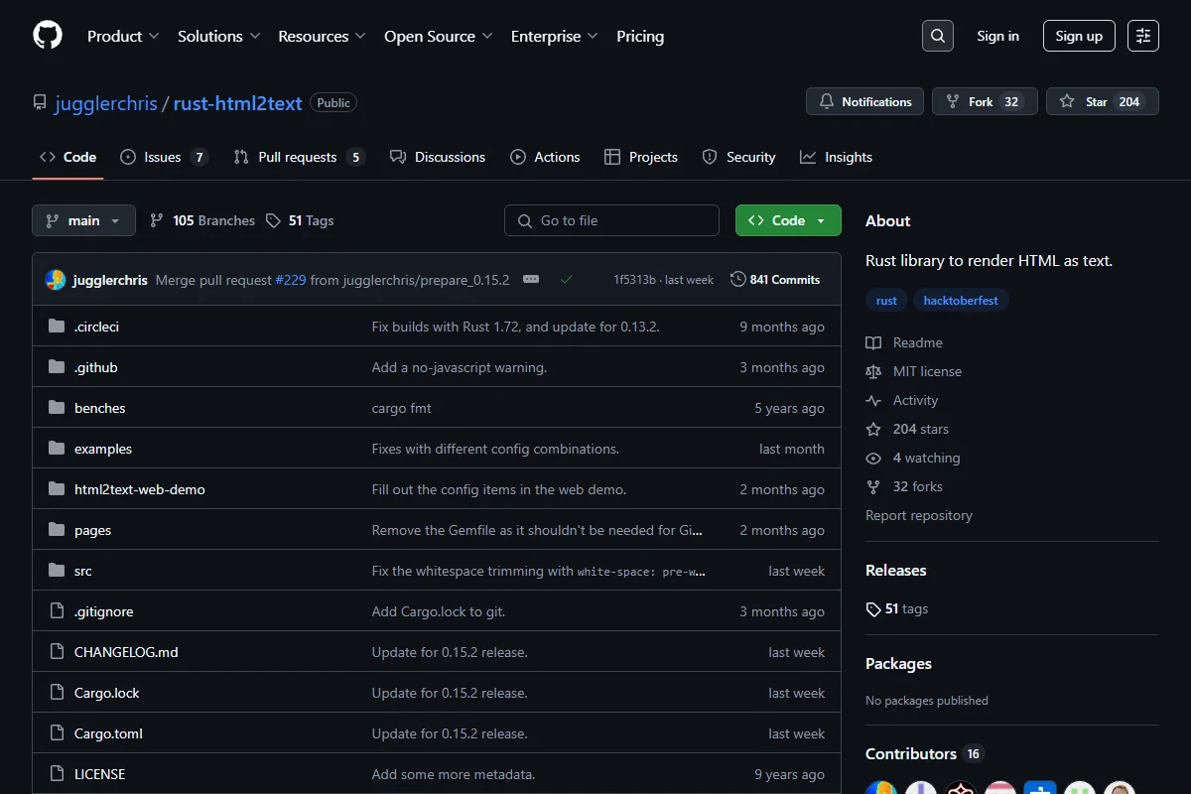Open the green Code dropdown button
This screenshot has width=1191, height=794.
tap(788, 220)
